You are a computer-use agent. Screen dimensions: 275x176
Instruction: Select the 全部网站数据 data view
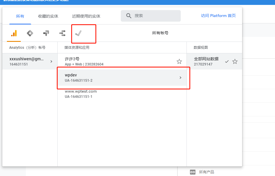[x=214, y=61]
